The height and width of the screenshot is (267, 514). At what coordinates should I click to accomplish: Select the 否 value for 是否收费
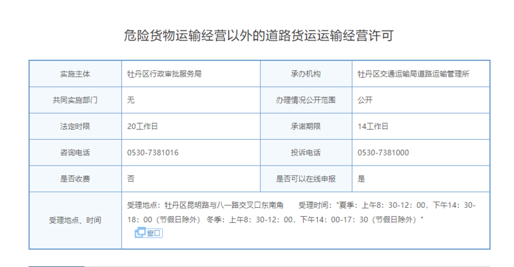coord(131,179)
